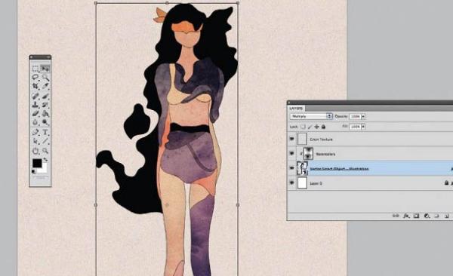Select the Hand tool
Viewport: 453px width, 276px height.
click(35, 151)
